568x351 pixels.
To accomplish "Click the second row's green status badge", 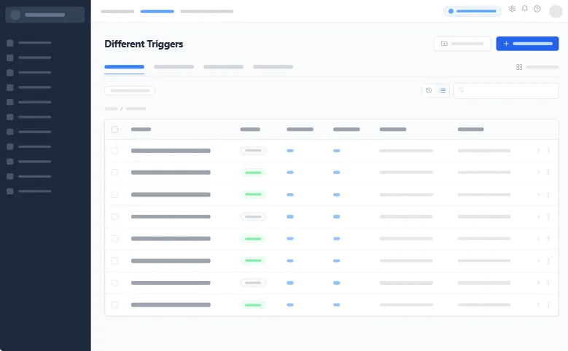I will pyautogui.click(x=253, y=173).
